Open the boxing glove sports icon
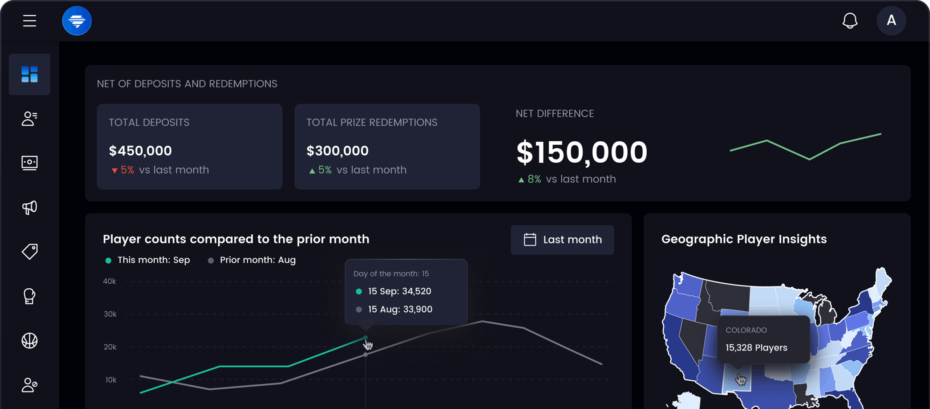 tap(29, 296)
